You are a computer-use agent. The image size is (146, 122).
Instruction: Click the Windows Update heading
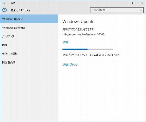[x=78, y=22]
